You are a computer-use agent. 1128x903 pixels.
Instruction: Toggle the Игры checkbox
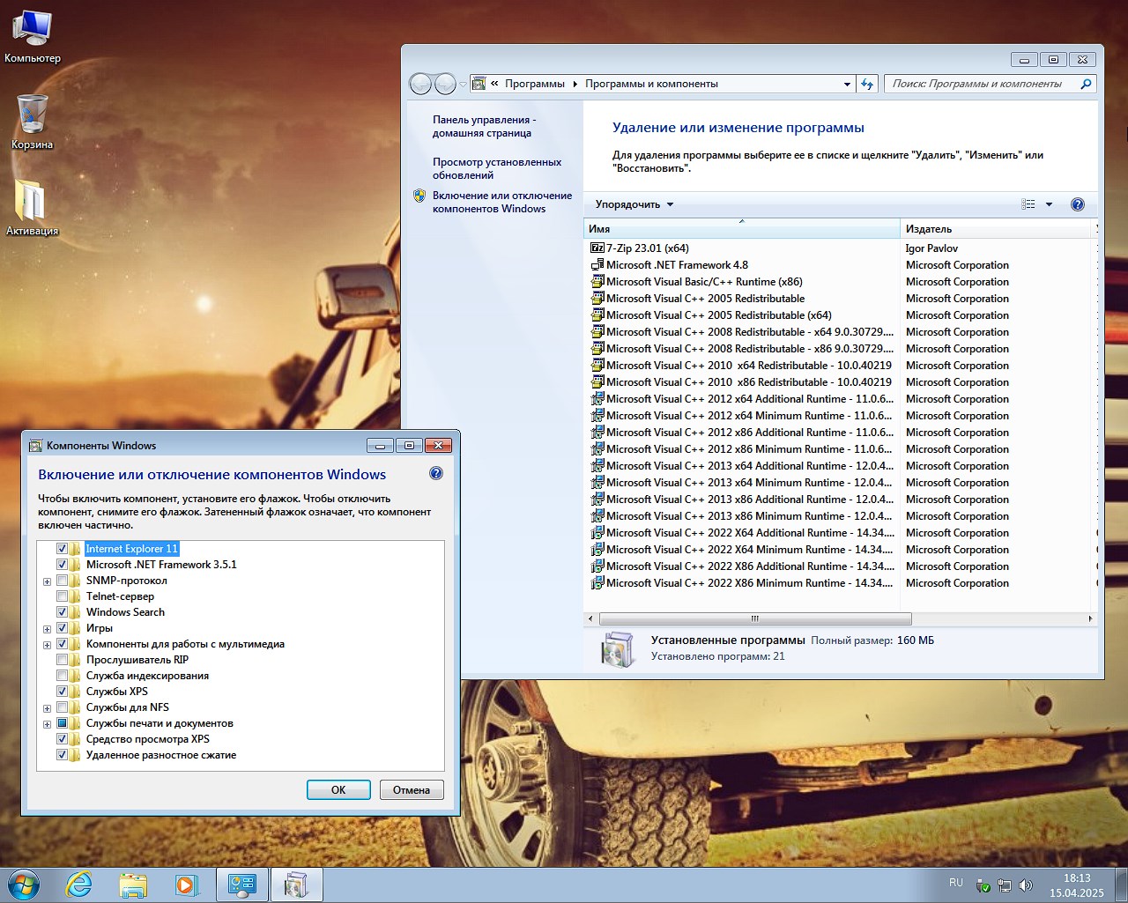pos(62,628)
